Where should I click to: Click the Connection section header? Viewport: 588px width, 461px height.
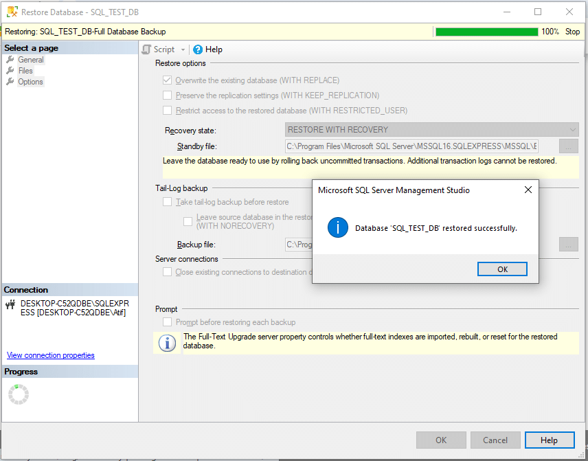70,290
